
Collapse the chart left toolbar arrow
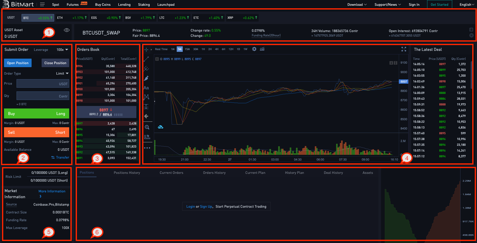point(154,101)
